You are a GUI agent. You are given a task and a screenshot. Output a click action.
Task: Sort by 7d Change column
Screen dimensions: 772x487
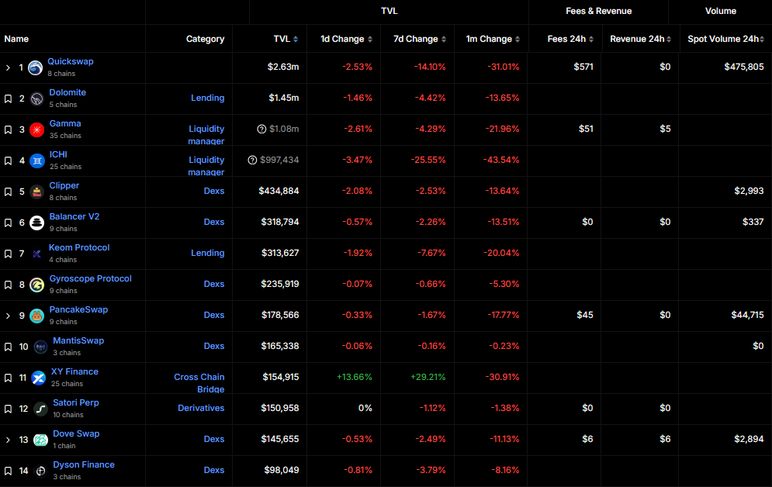tap(420, 39)
